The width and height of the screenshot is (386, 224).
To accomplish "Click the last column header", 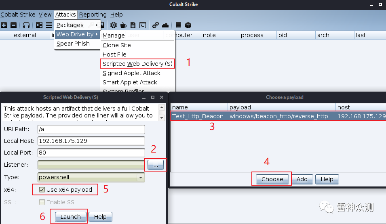I will [x=370, y=35].
